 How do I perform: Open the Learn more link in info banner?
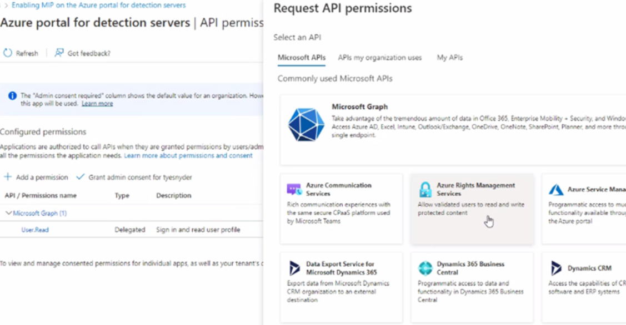coord(97,103)
